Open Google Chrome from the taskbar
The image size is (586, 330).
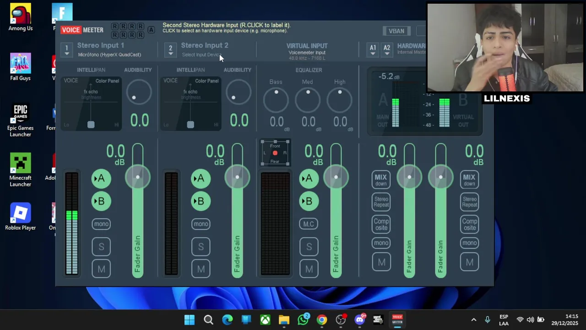(322, 319)
